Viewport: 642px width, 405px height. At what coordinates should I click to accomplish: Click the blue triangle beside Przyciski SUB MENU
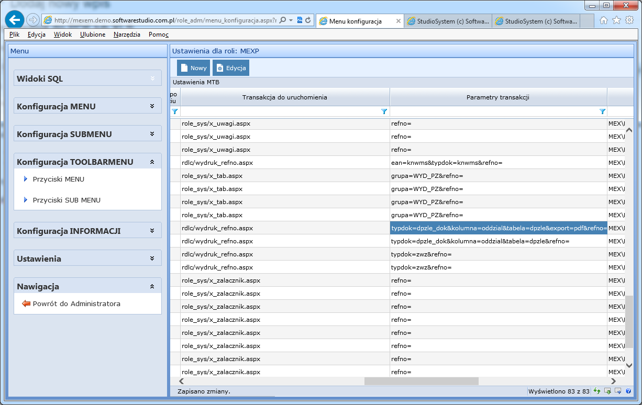tap(25, 200)
